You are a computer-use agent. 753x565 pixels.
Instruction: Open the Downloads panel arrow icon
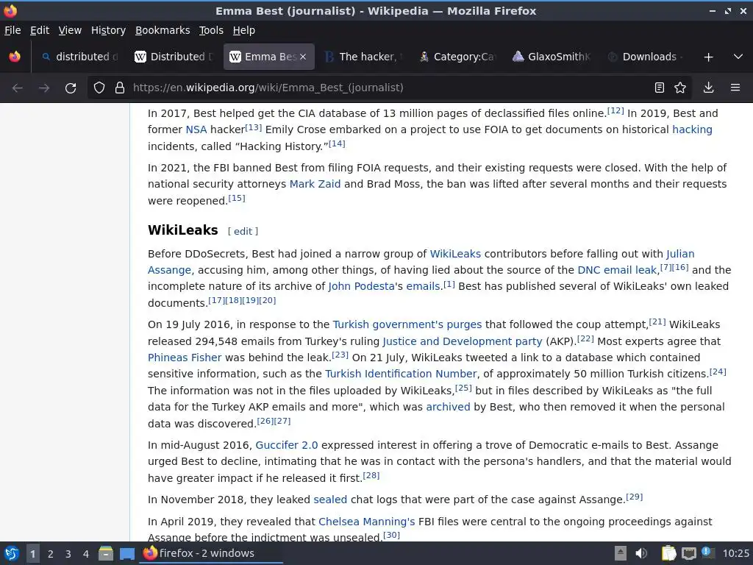[x=708, y=88]
